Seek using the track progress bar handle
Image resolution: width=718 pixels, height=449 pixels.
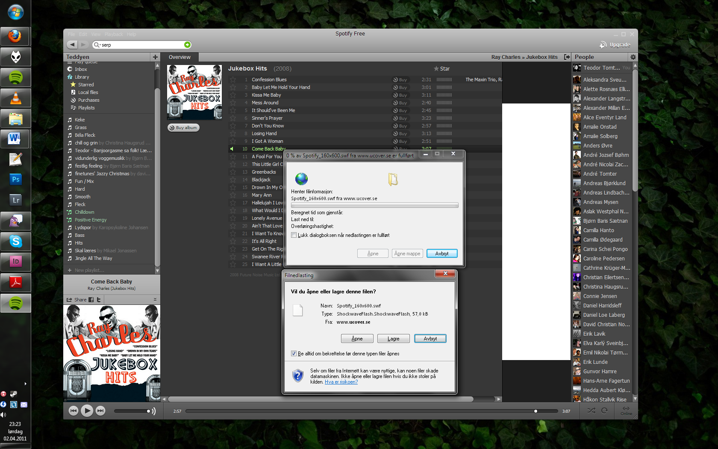pos(536,411)
